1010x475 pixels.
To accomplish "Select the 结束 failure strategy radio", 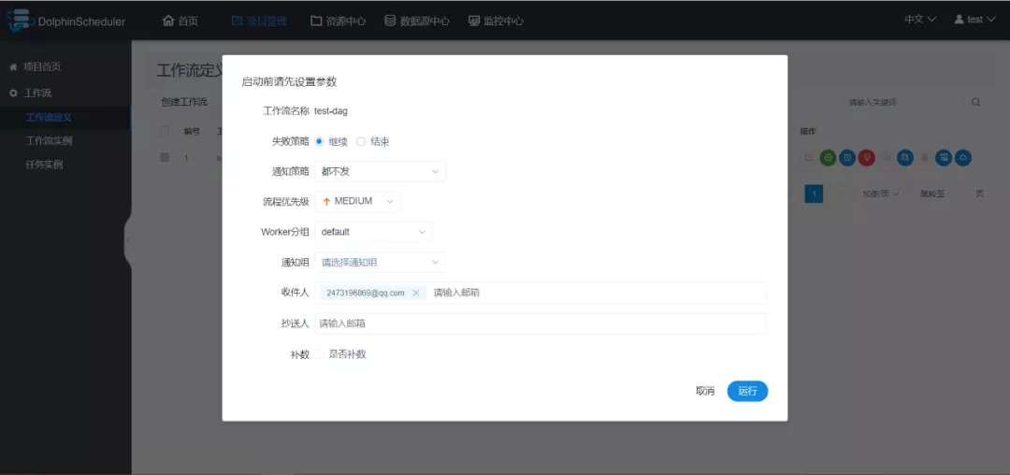I will click(x=361, y=141).
